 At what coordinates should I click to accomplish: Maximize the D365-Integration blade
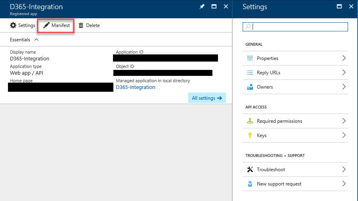pyautogui.click(x=214, y=7)
